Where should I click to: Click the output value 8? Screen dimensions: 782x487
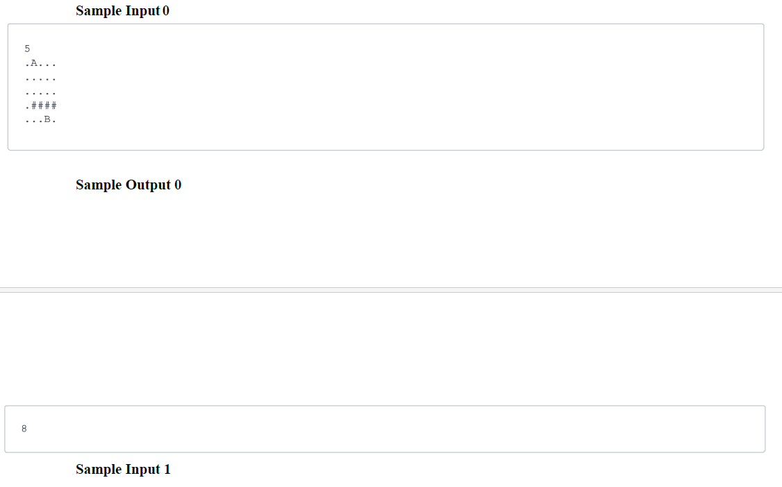click(x=24, y=429)
